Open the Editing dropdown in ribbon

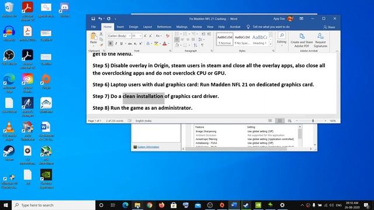[x=282, y=39]
